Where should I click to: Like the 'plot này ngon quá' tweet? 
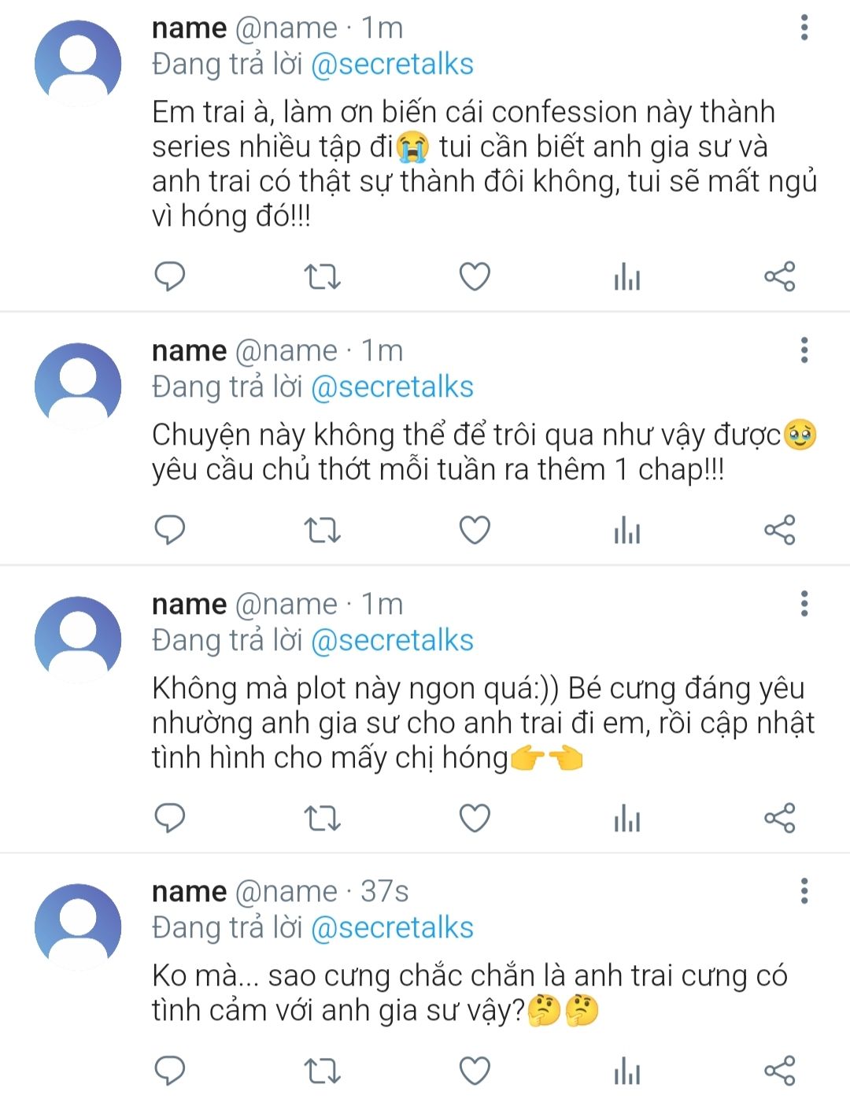tap(475, 820)
